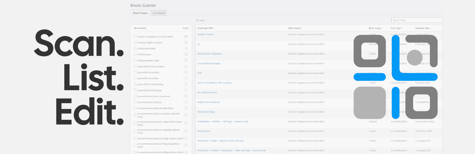Screen dimensions: 475x154
Task: Click the Blocks Scanner page heading
Action: point(143,5)
